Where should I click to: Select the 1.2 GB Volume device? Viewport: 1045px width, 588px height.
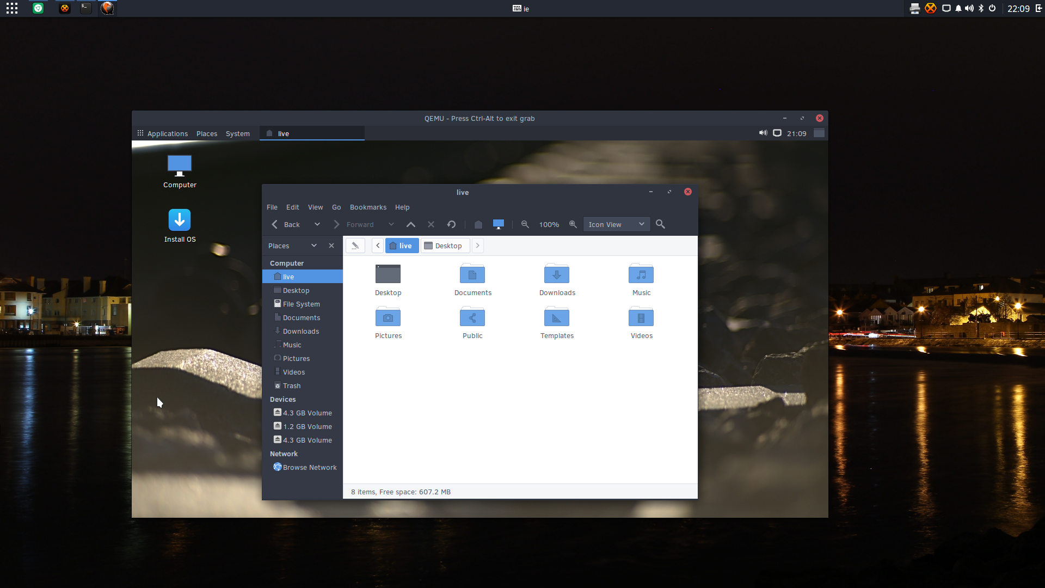click(x=303, y=427)
